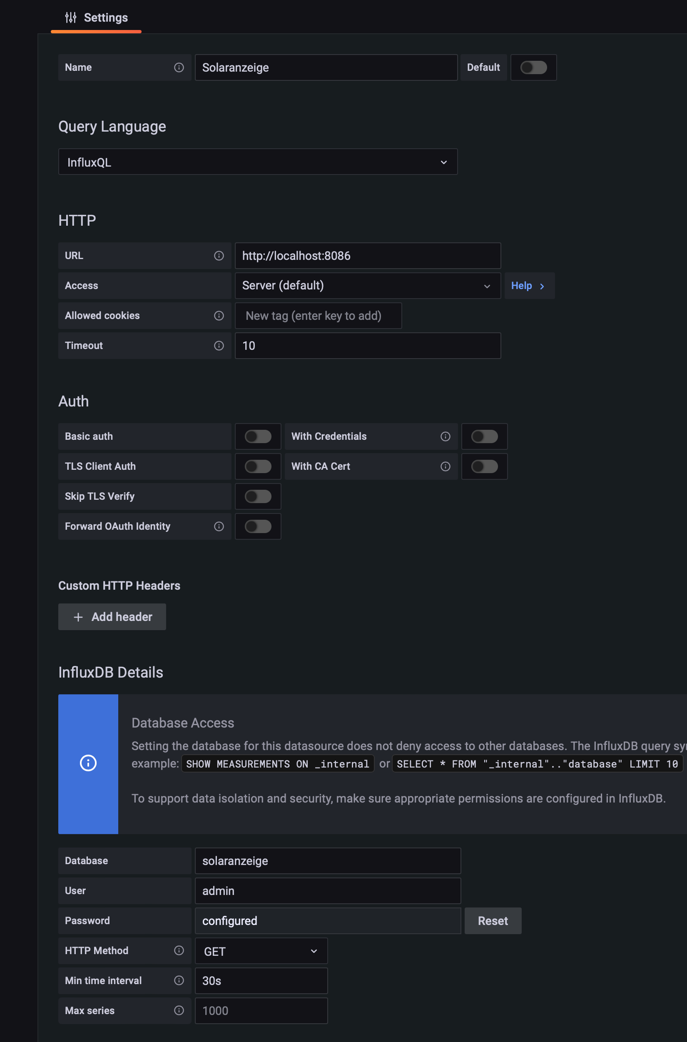Click the Min time interval info icon

click(x=179, y=980)
